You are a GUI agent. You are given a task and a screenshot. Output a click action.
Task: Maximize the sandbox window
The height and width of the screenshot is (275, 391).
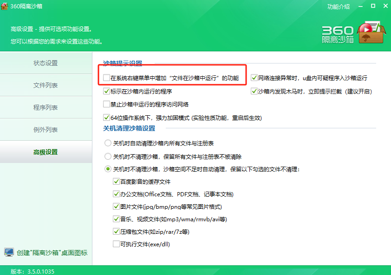[372, 6]
